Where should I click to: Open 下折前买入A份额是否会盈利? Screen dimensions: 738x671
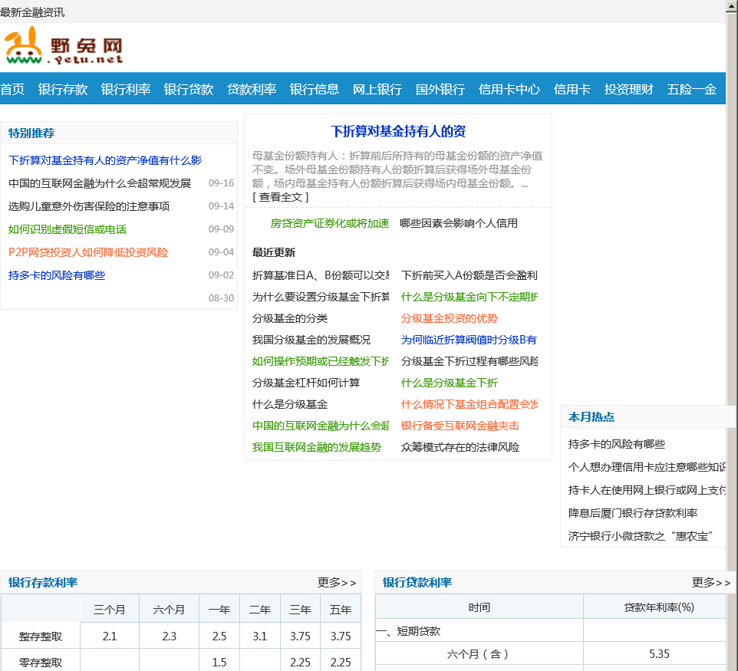point(469,275)
